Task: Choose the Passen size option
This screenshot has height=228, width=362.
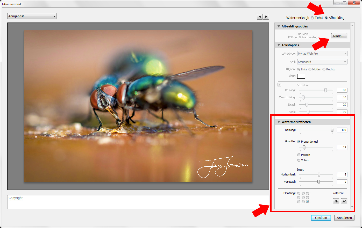Action: tap(299, 155)
